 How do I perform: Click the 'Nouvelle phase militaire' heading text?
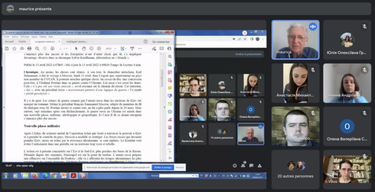(x=42, y=126)
